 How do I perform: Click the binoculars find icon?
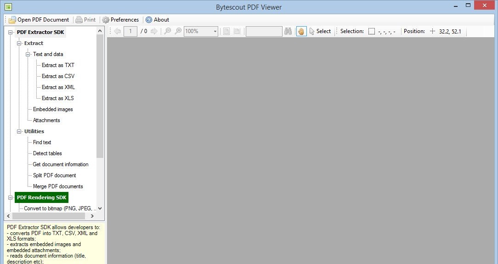click(288, 31)
